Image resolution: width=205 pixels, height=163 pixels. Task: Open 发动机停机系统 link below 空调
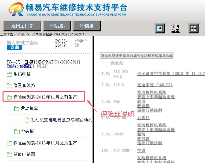click(x=152, y=158)
